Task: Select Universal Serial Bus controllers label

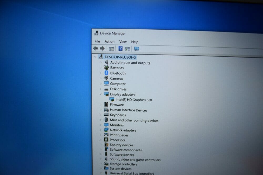Action: (x=132, y=173)
